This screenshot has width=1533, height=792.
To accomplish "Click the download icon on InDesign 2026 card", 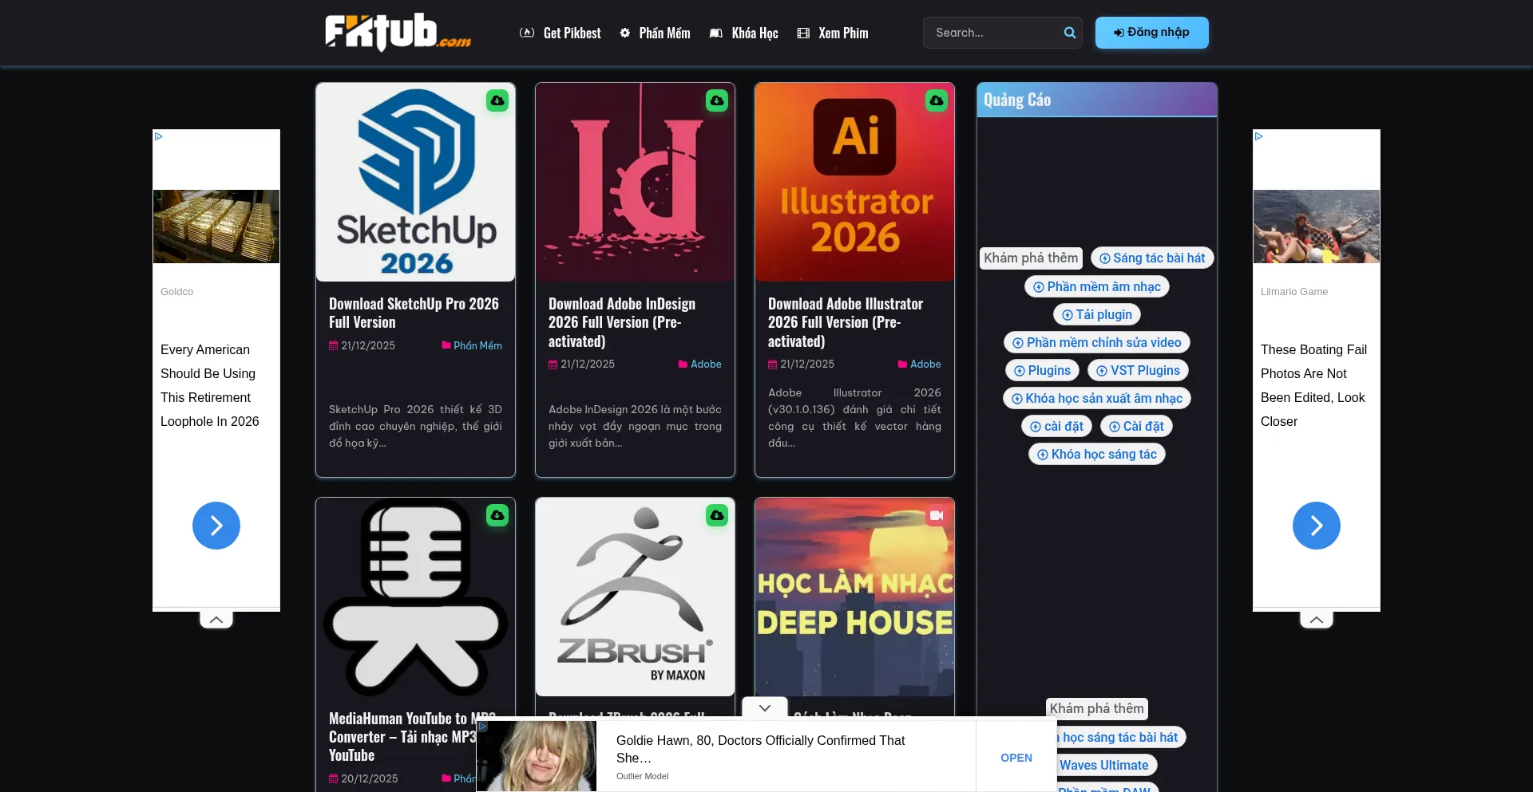I will coord(717,100).
